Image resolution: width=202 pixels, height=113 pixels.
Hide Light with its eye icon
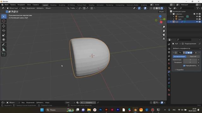[197, 19]
